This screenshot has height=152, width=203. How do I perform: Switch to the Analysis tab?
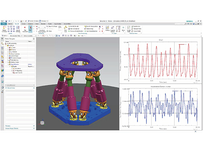(x=30, y=24)
